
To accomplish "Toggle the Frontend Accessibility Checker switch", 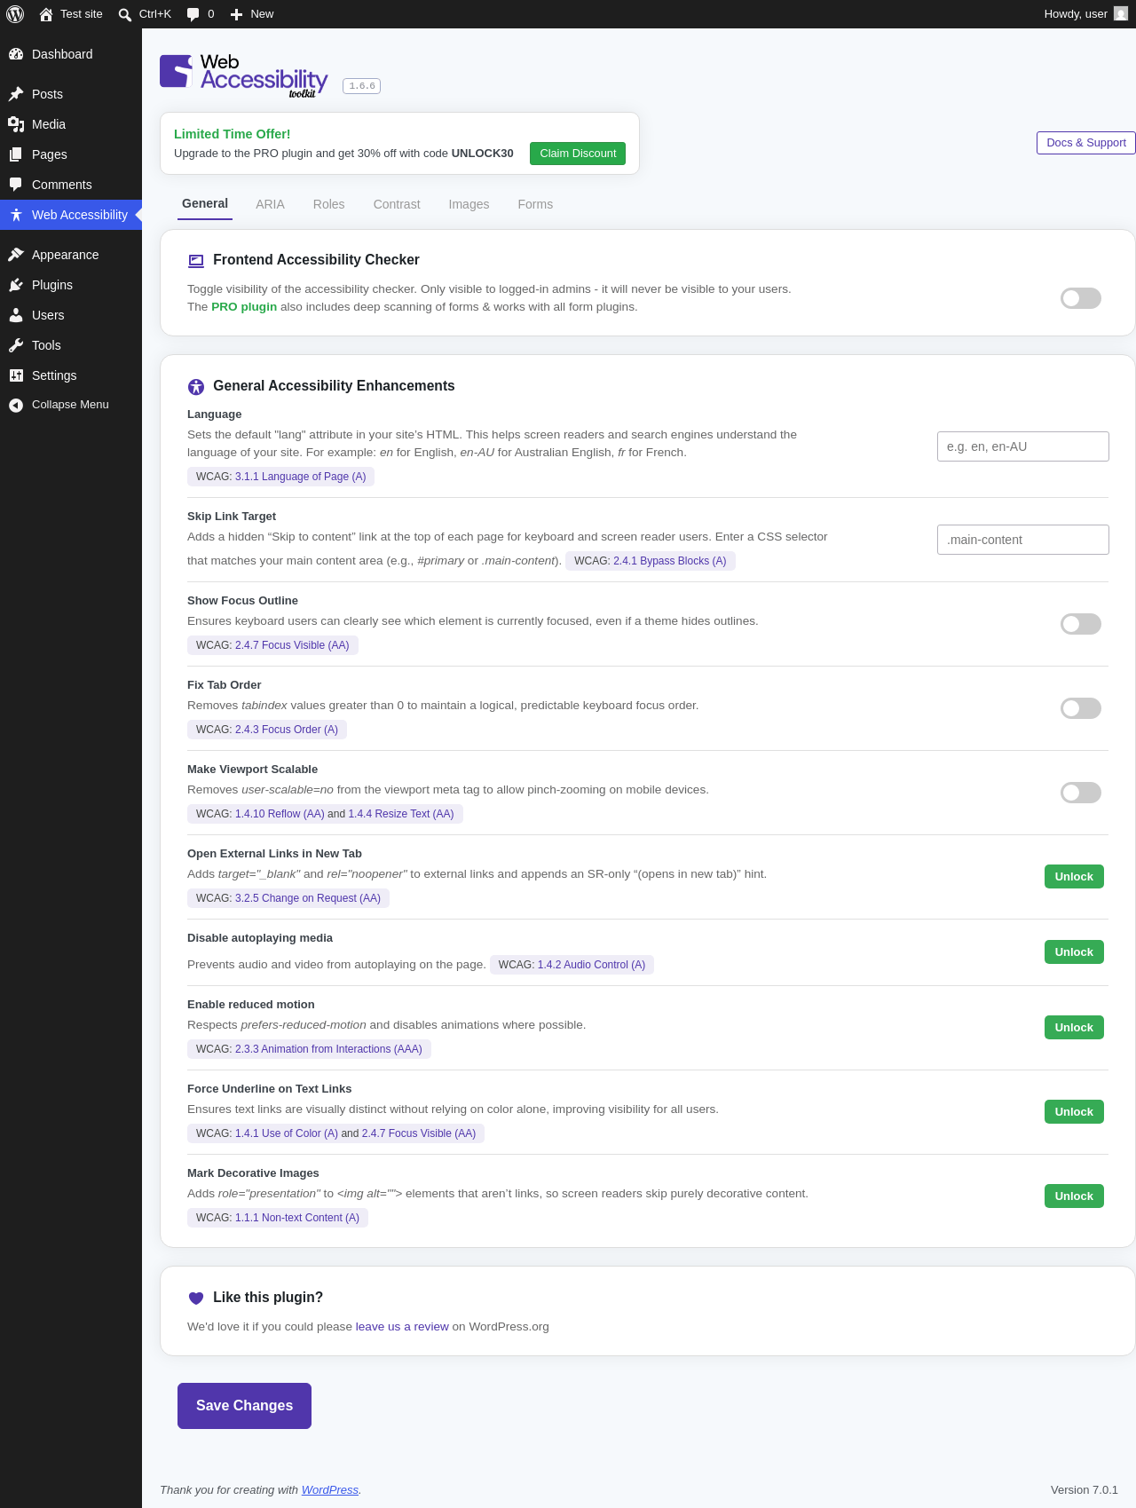I will coord(1081,298).
